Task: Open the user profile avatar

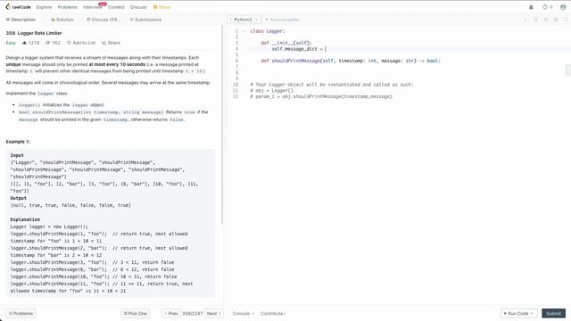Action: click(563, 7)
